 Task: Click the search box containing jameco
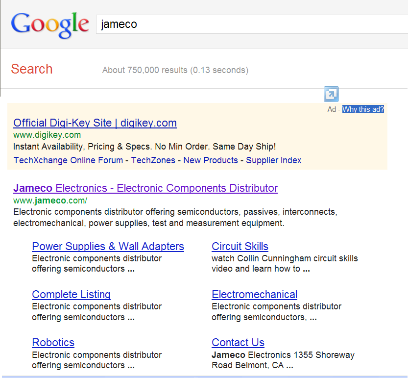coord(252,24)
